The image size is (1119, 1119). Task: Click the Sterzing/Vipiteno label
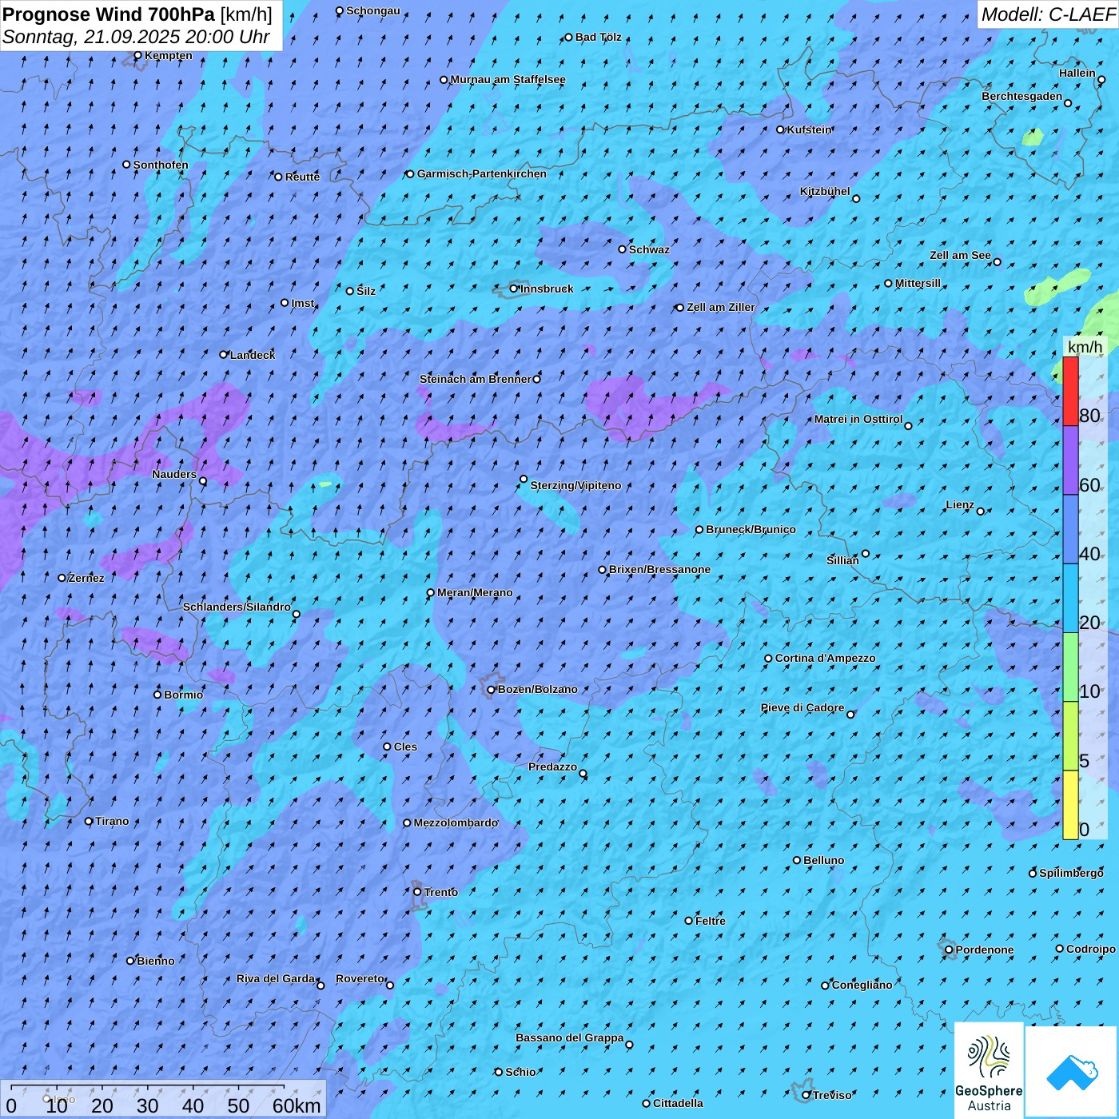575,485
